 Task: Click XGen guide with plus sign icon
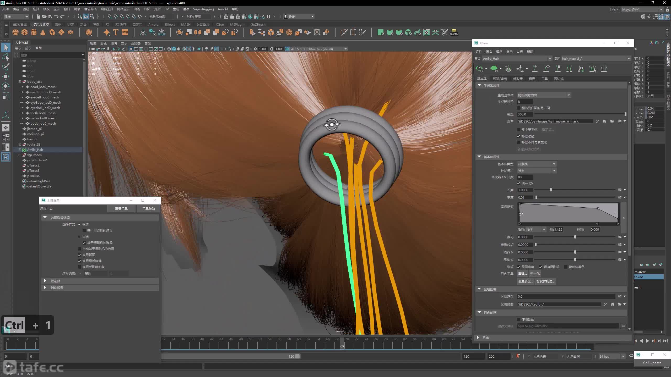pos(535,69)
